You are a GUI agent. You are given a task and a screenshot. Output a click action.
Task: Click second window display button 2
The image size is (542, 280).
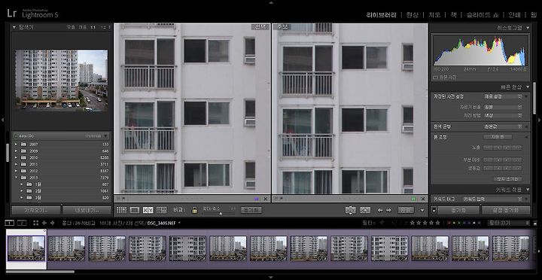point(22,223)
